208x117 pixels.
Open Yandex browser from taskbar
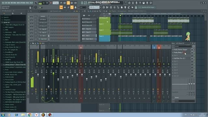[x=36, y=115]
